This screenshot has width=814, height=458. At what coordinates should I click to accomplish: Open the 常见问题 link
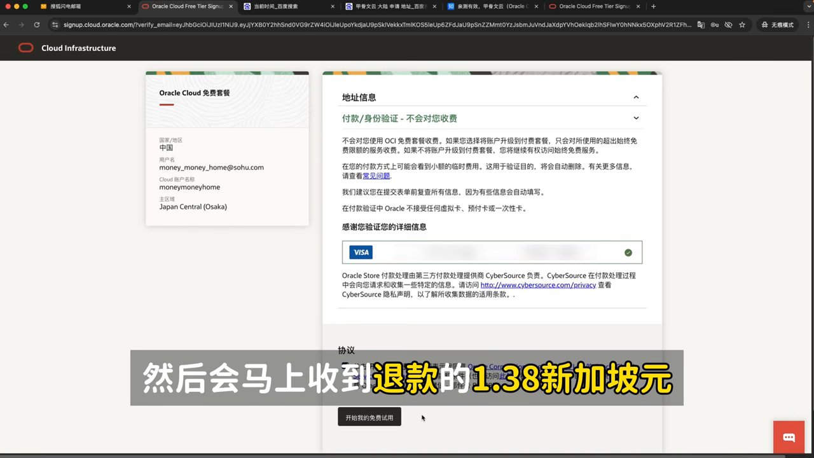point(376,176)
